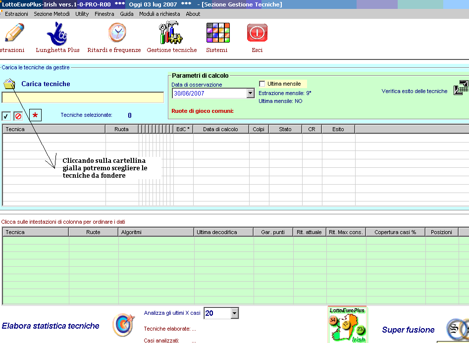Image resolution: width=469 pixels, height=343 pixels.
Task: Open Estrazioni pencil toolbar icon
Action: 14,32
